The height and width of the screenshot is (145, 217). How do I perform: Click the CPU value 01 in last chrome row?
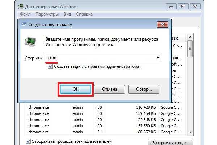100,132
